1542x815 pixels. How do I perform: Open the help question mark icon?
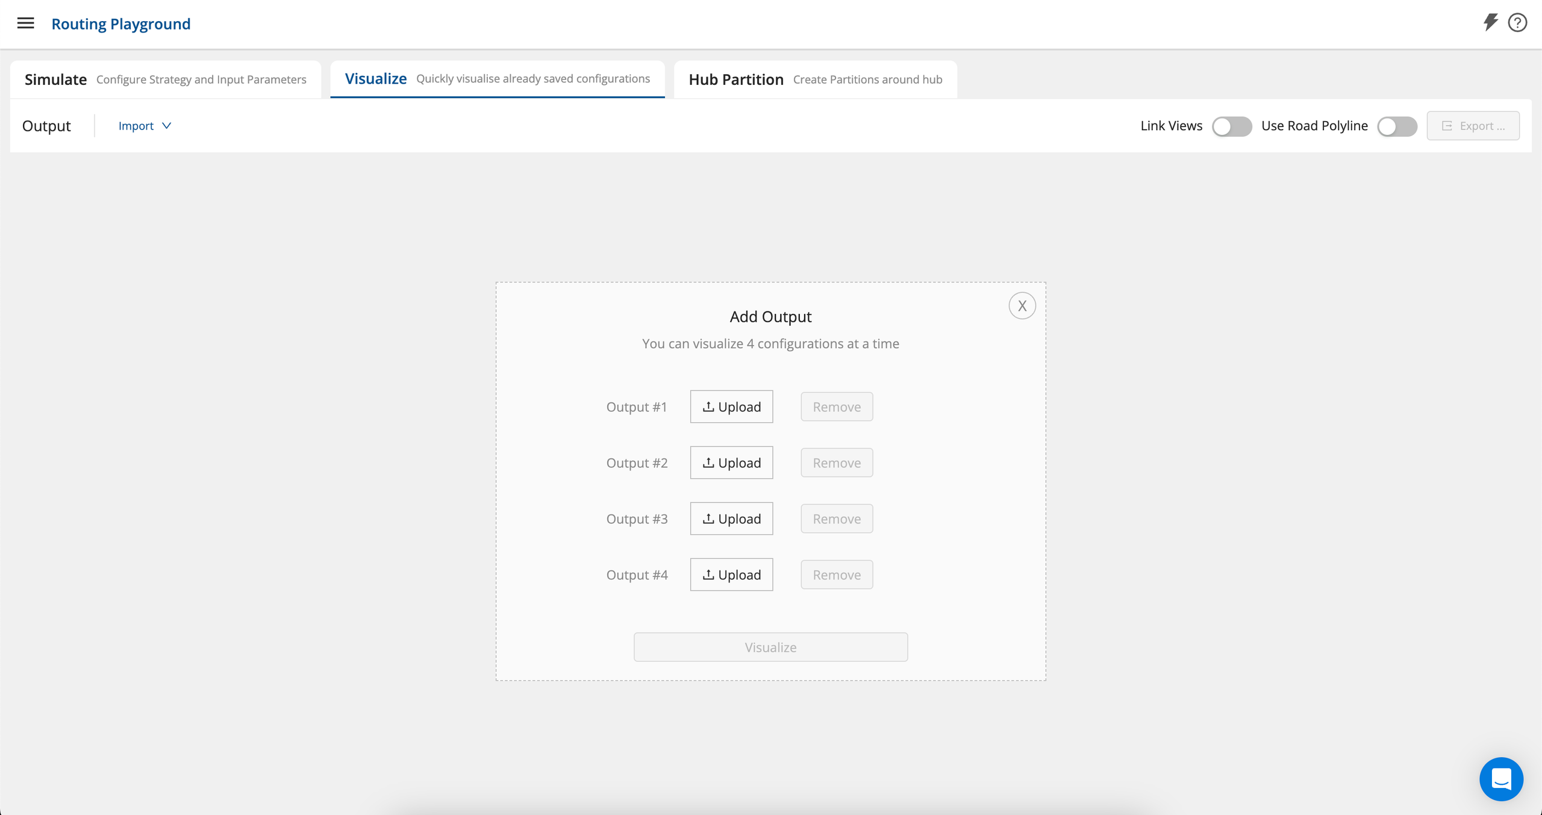point(1517,23)
